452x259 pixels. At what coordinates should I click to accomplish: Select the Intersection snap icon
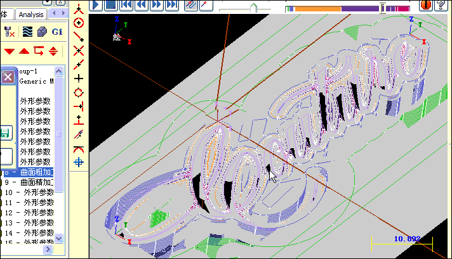(x=79, y=51)
